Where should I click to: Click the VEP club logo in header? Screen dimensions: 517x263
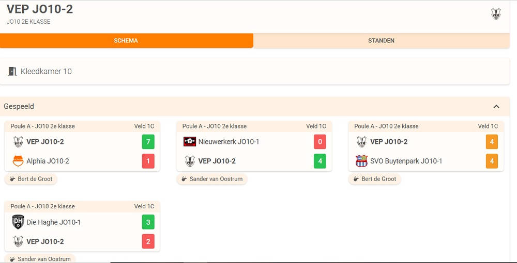coord(496,14)
